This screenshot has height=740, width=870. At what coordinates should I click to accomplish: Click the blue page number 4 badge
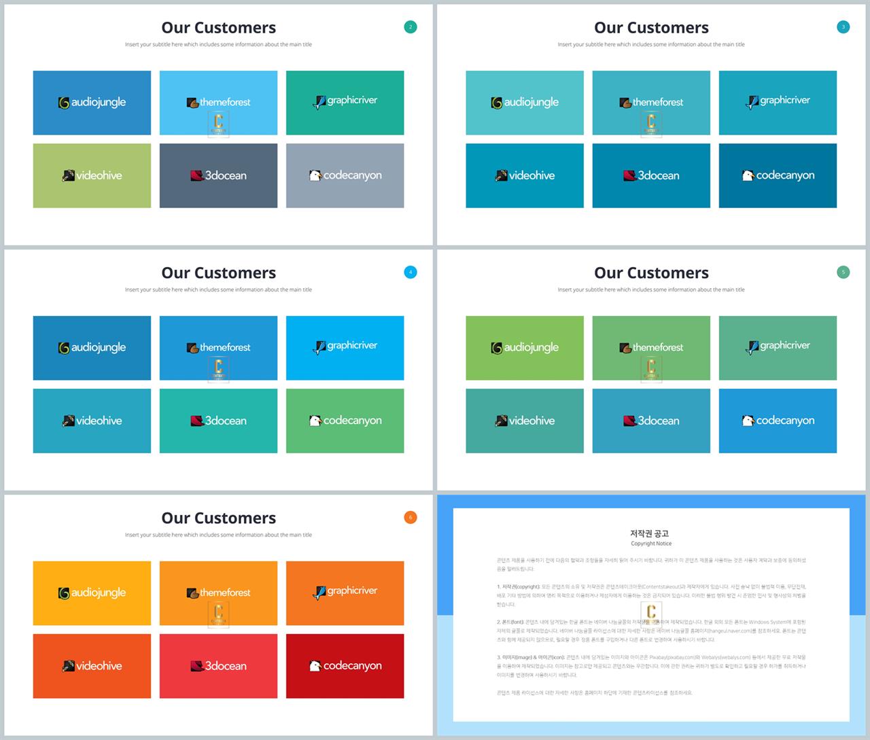click(411, 272)
